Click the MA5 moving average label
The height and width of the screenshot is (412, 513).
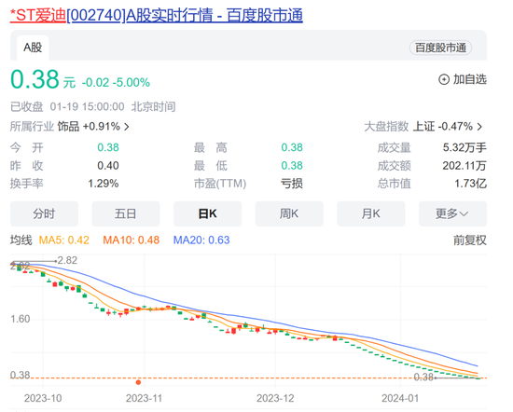pyautogui.click(x=63, y=240)
